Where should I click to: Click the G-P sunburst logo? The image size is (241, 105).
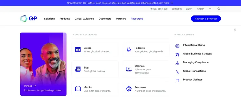29,19
